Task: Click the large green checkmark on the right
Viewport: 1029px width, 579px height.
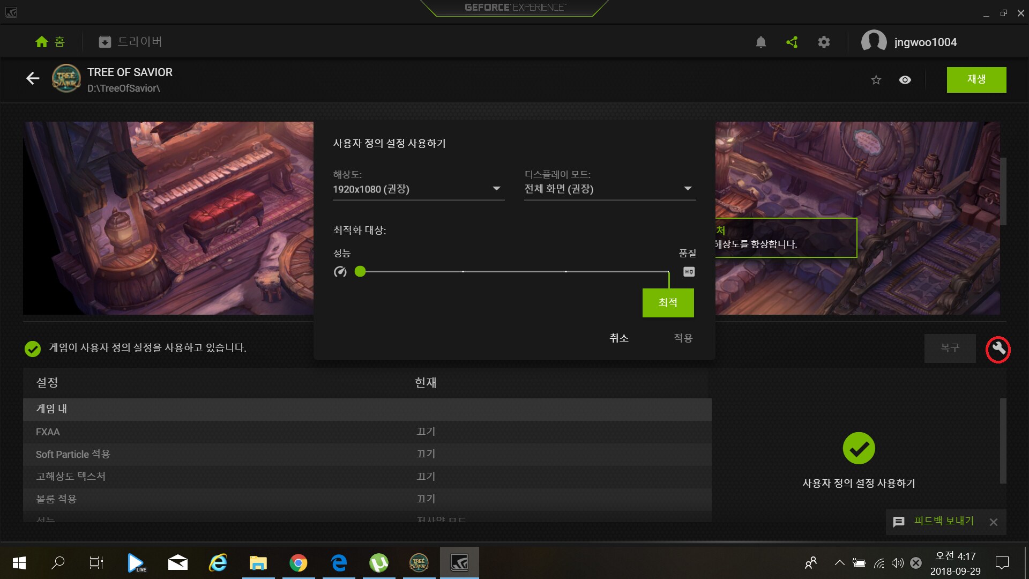Action: [x=859, y=448]
